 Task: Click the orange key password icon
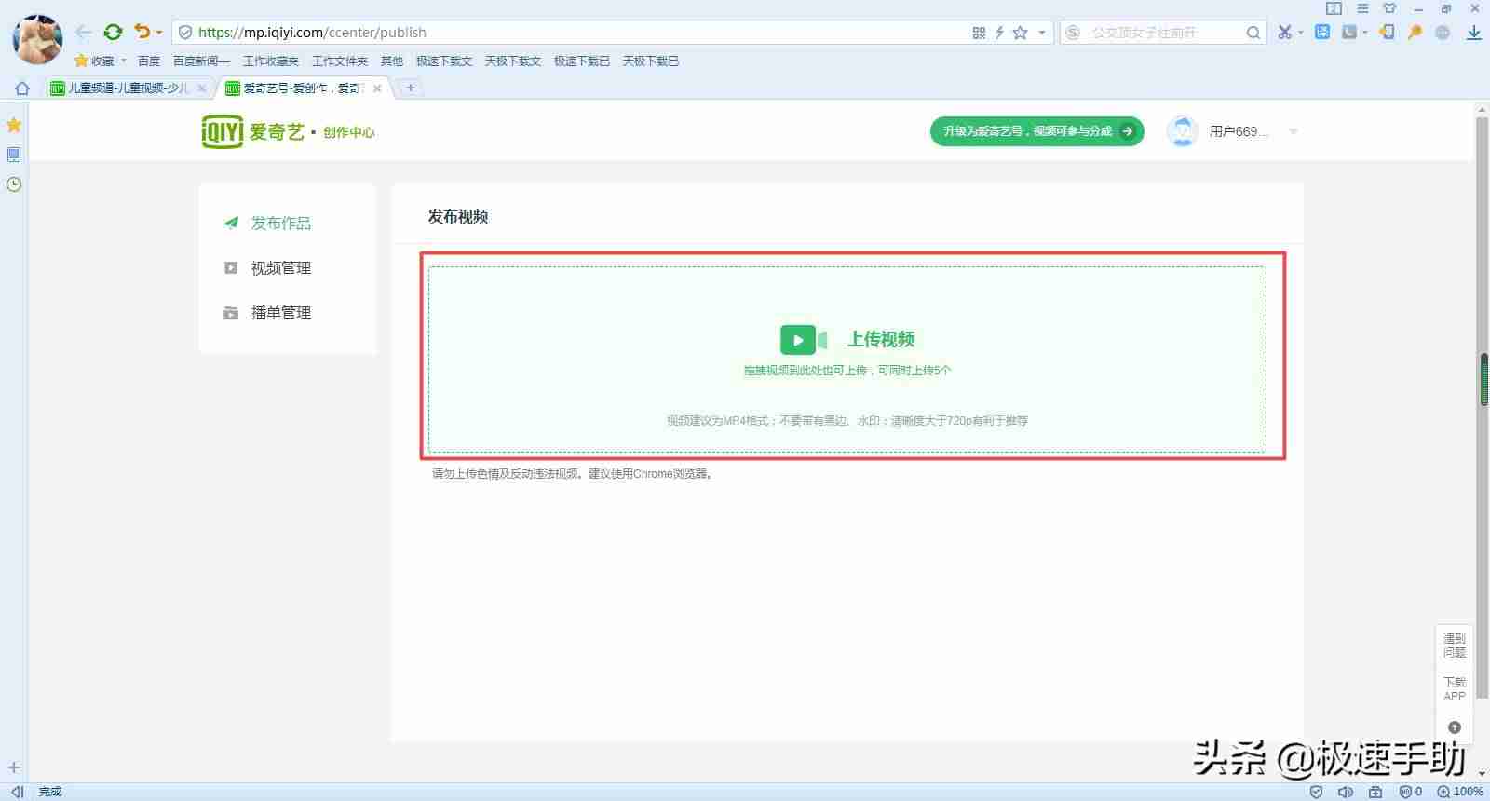click(1415, 32)
